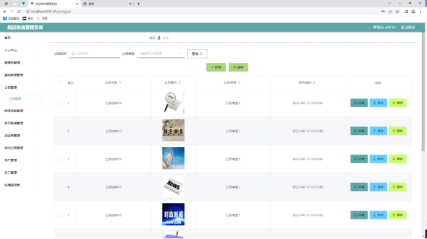The width and height of the screenshot is (427, 239).
Task: Switch to the second browser tab
Action: click(x=107, y=4)
